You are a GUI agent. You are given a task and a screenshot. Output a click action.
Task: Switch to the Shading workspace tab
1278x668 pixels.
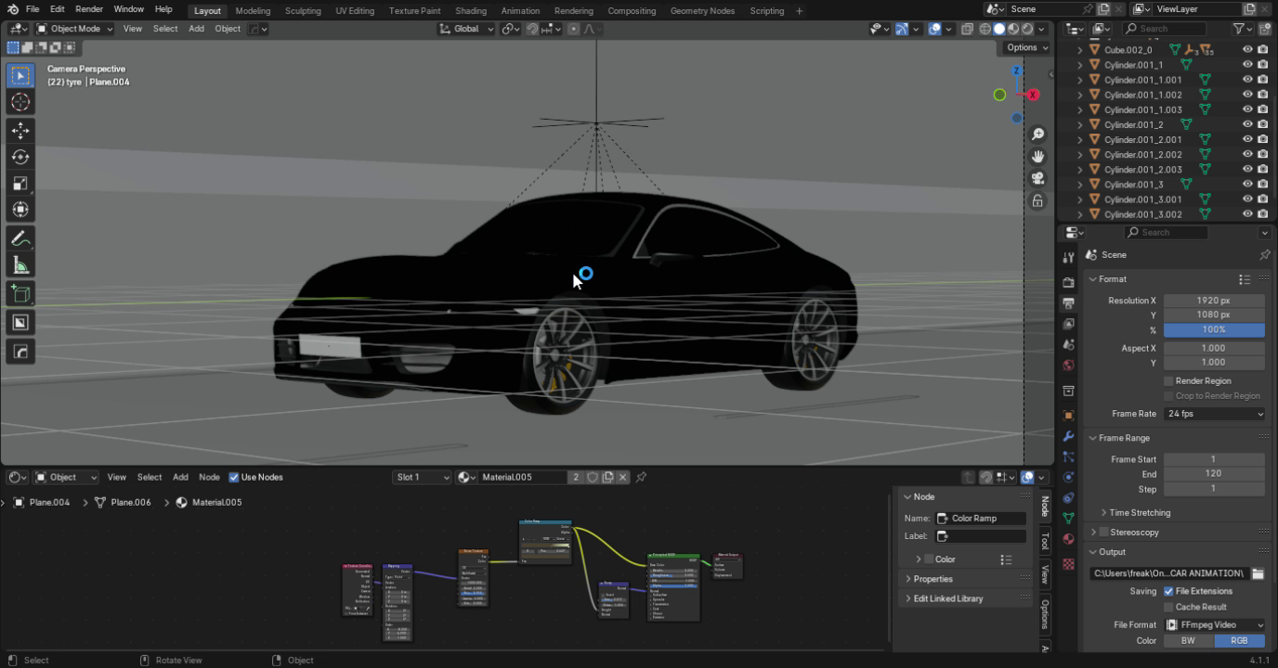(x=471, y=11)
